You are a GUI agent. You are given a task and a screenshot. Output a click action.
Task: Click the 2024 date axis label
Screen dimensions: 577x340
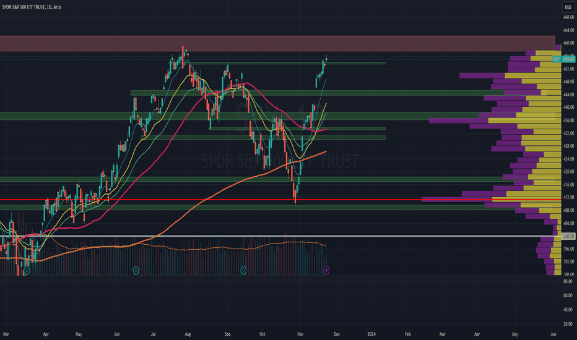point(371,334)
